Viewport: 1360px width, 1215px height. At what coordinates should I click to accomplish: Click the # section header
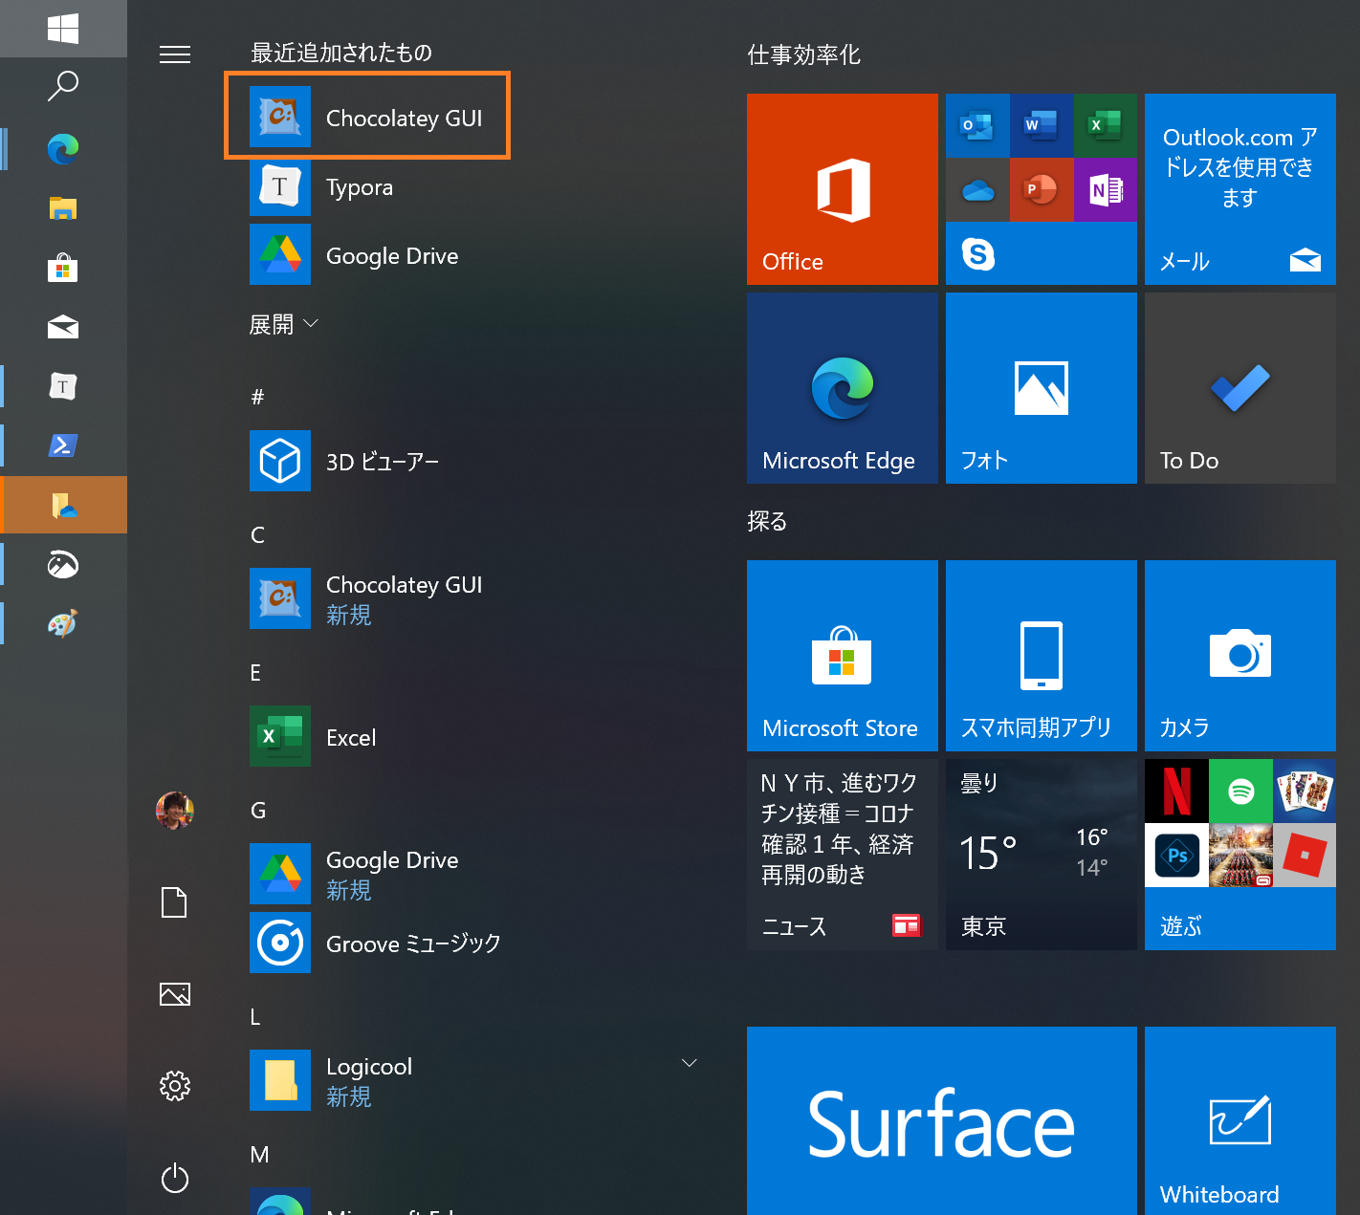click(257, 397)
